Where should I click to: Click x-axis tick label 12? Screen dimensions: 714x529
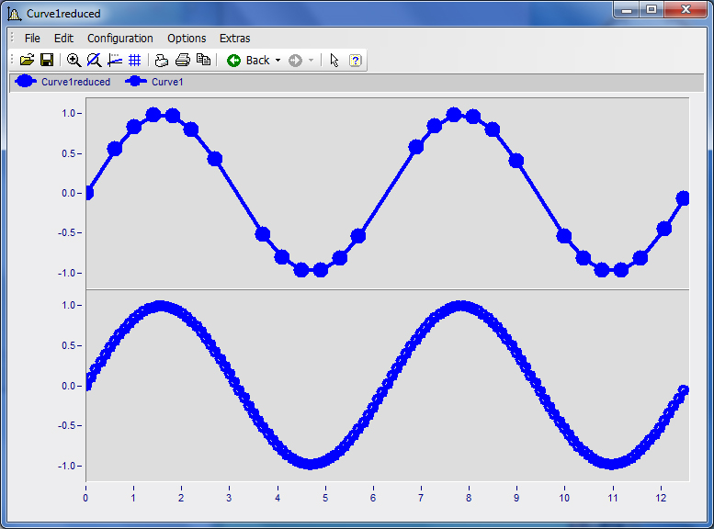click(662, 498)
